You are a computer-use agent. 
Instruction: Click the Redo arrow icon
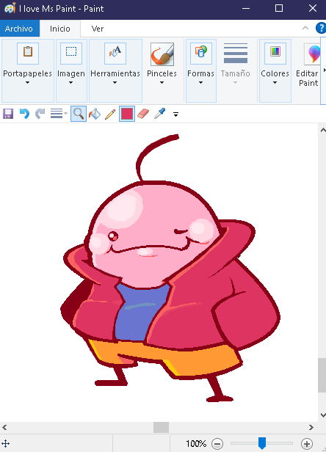pos(40,114)
